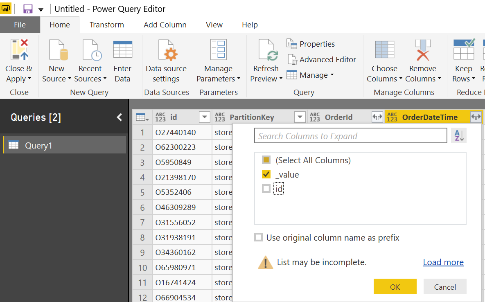This screenshot has width=485, height=302.
Task: Uncheck the _value column checkbox
Action: pyautogui.click(x=266, y=174)
